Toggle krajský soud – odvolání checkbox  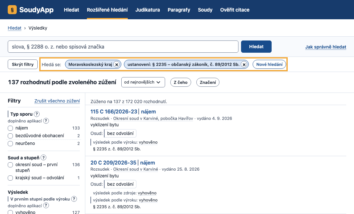pyautogui.click(x=10, y=178)
